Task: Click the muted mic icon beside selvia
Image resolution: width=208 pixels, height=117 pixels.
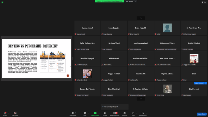Action: pos(155,34)
